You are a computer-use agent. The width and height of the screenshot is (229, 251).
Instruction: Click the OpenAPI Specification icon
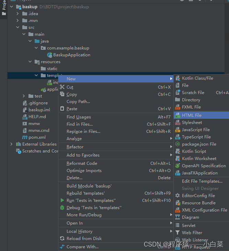(x=178, y=166)
